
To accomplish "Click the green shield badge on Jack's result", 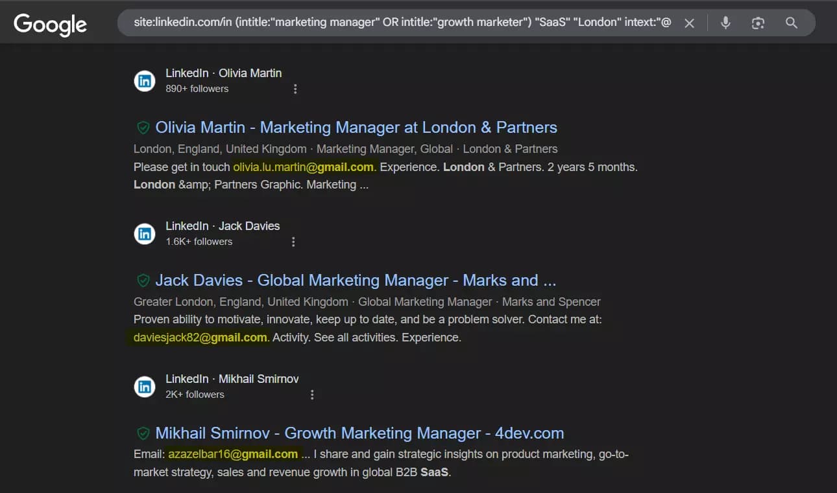I will [x=143, y=280].
